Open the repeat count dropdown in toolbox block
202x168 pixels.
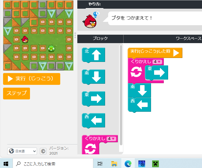point(111,139)
